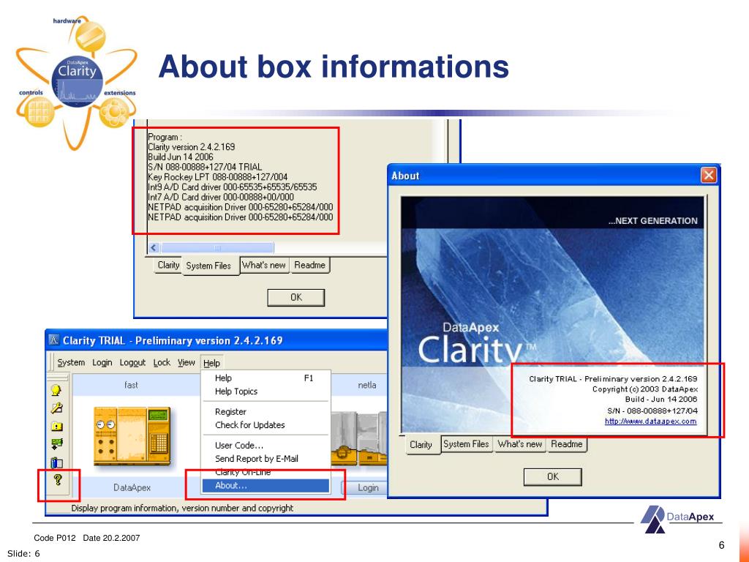The image size is (749, 562).
Task: Choose About… in the Help menu
Action: pyautogui.click(x=266, y=486)
